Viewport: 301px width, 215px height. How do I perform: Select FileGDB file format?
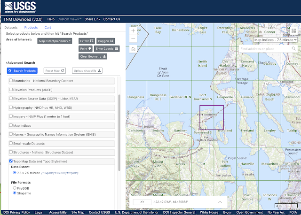[15, 188]
